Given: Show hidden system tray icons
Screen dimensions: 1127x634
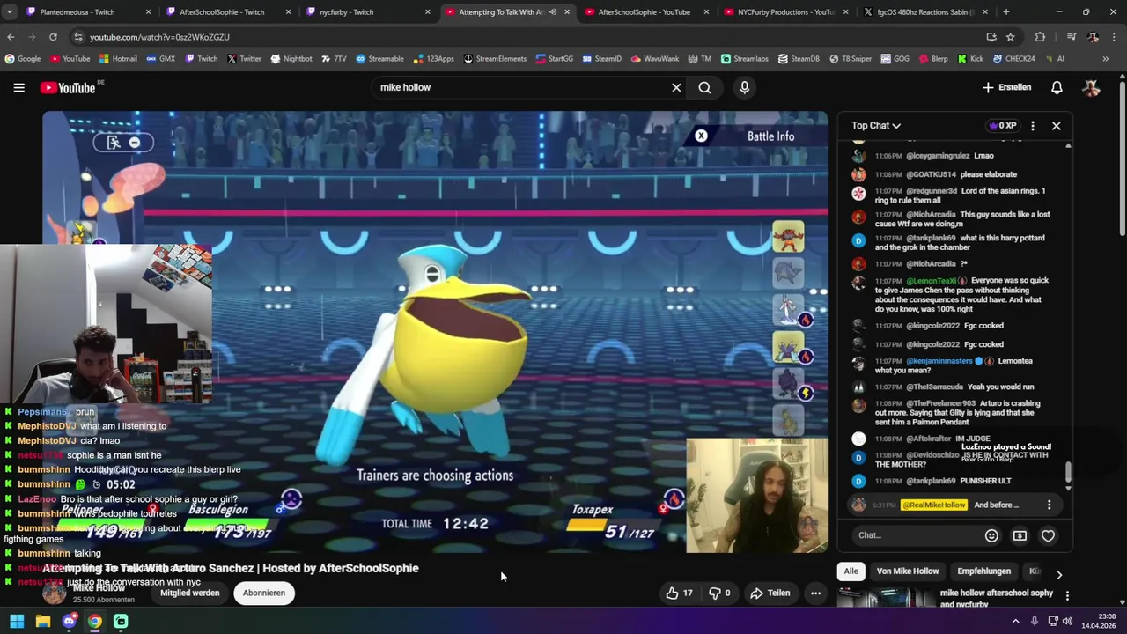Looking at the screenshot, I should tap(1015, 622).
